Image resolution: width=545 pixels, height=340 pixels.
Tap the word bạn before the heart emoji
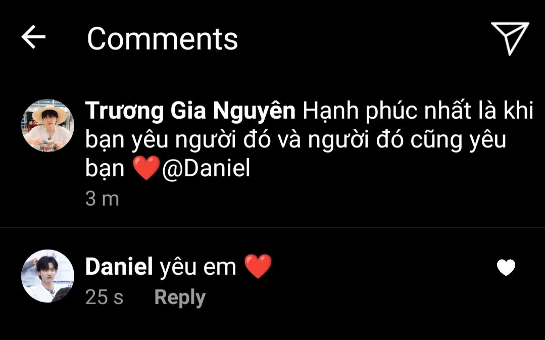coord(105,169)
